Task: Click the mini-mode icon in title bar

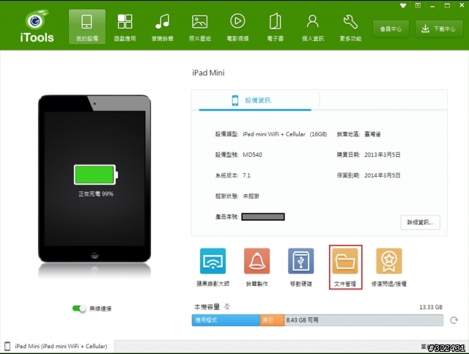Action: point(418,5)
